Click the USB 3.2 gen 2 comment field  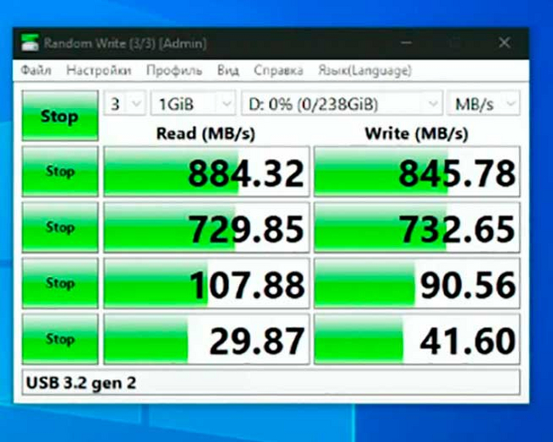(x=271, y=382)
